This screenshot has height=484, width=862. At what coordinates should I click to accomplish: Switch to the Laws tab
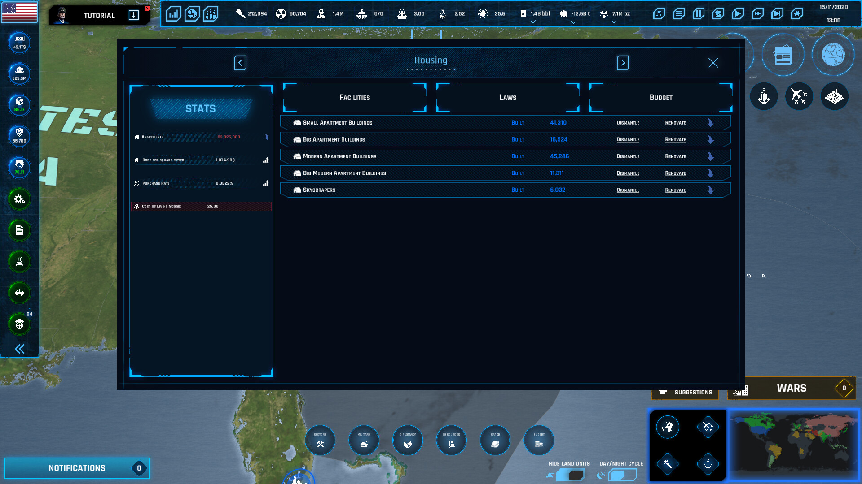point(508,97)
